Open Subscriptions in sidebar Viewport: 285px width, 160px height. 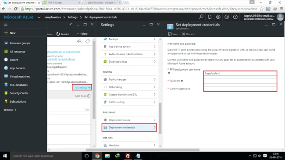point(18,101)
